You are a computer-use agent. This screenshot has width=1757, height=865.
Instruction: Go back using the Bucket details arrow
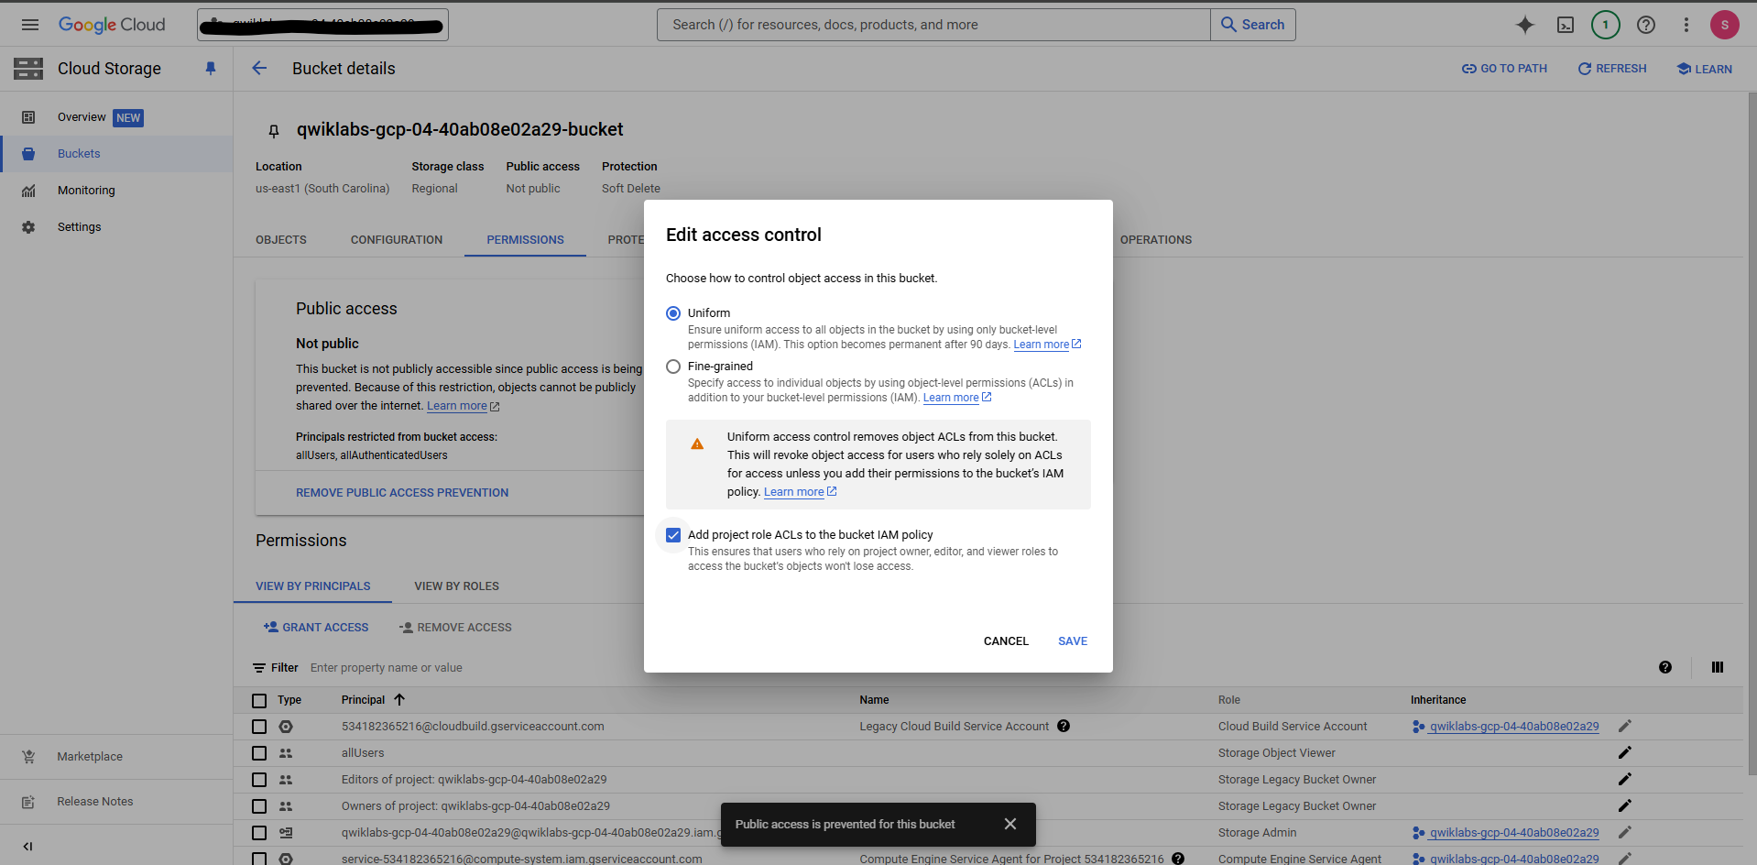[259, 69]
